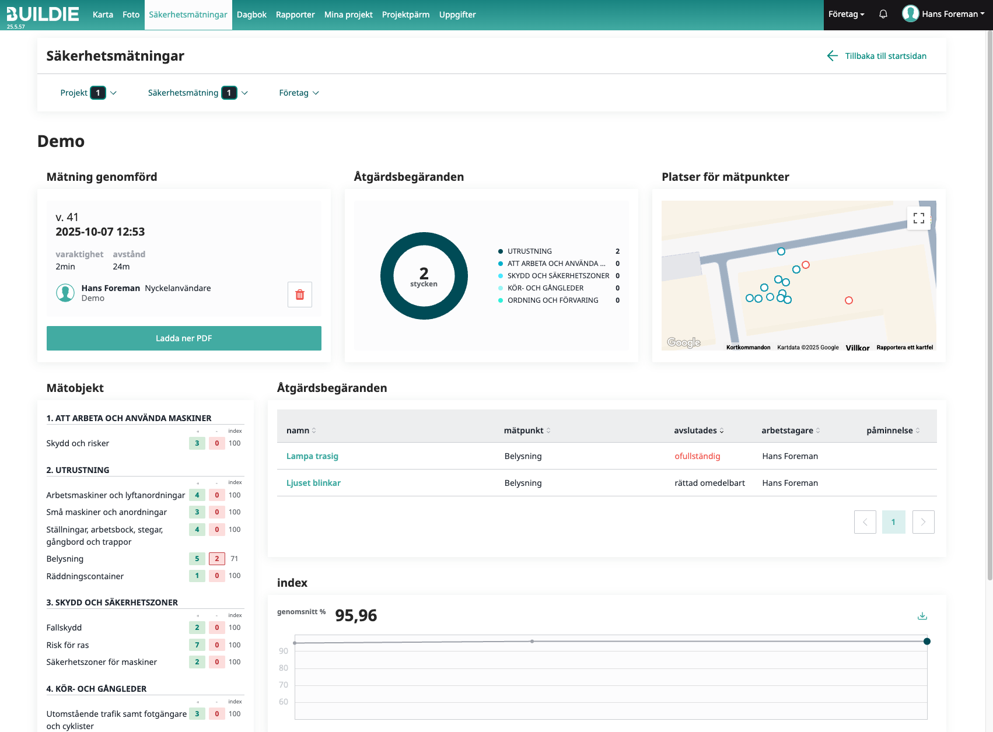Open the Lampa trasig request link

312,456
